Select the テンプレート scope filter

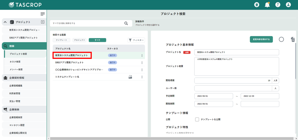pyautogui.click(x=61, y=40)
